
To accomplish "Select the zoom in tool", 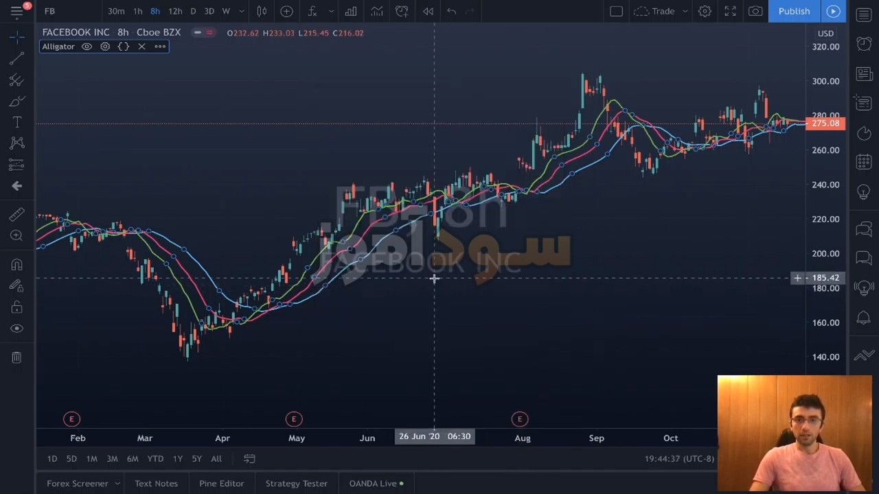I will pyautogui.click(x=17, y=236).
